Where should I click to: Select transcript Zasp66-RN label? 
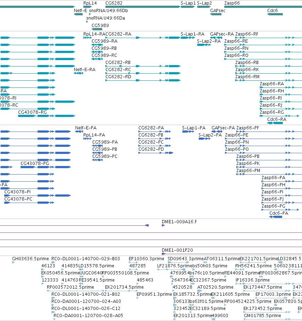(x=236, y=48)
